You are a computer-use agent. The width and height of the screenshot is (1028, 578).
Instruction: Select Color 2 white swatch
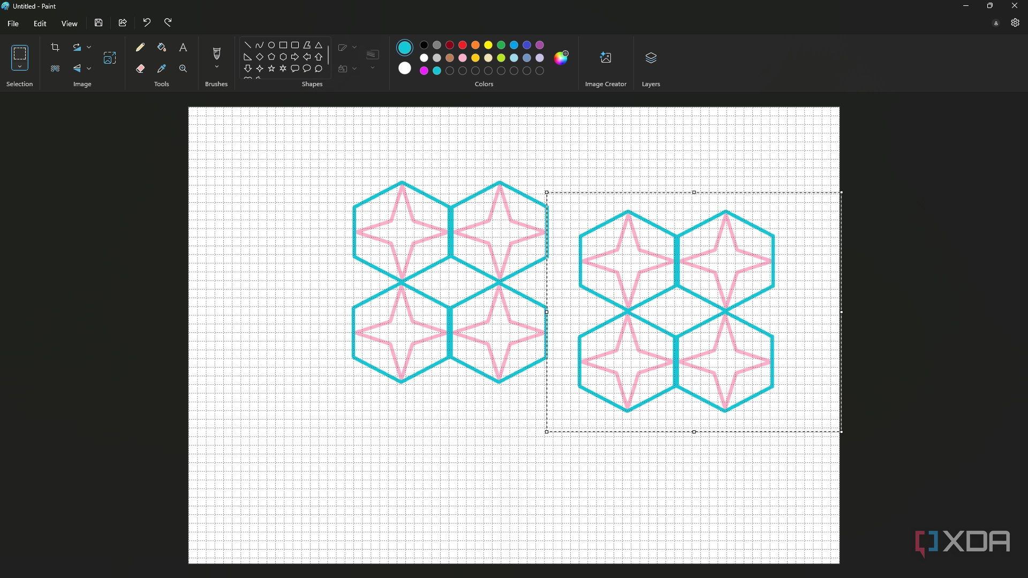(405, 68)
